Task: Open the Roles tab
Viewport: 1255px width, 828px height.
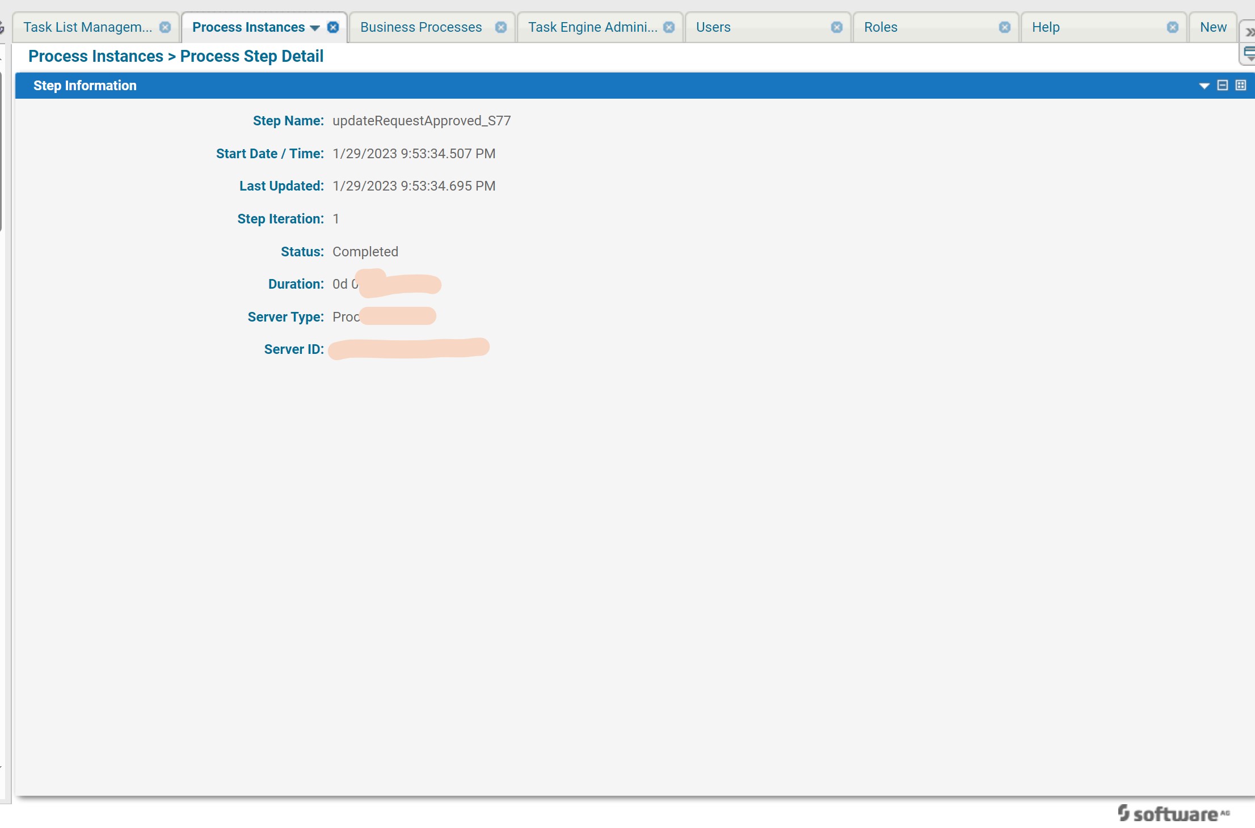Action: [881, 27]
